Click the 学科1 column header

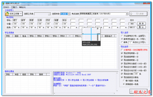click(x=32, y=36)
